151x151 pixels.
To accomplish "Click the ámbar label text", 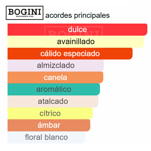I will 49,125.
